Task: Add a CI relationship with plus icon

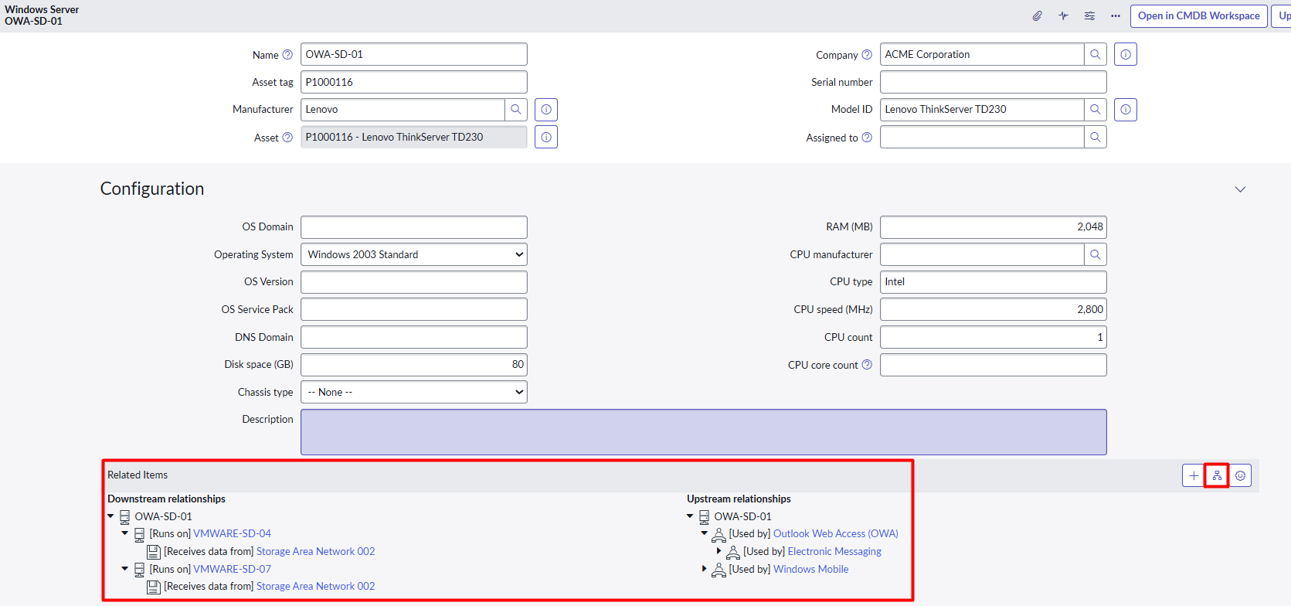Action: (x=1194, y=475)
